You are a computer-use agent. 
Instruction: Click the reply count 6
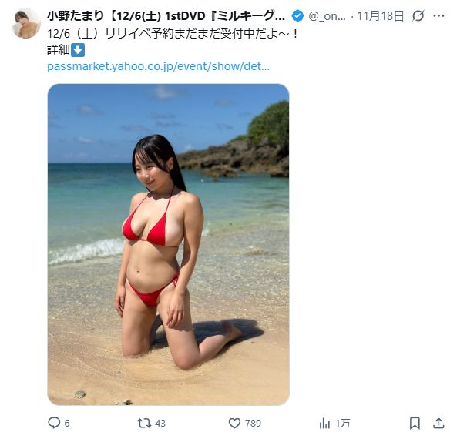coord(67,424)
